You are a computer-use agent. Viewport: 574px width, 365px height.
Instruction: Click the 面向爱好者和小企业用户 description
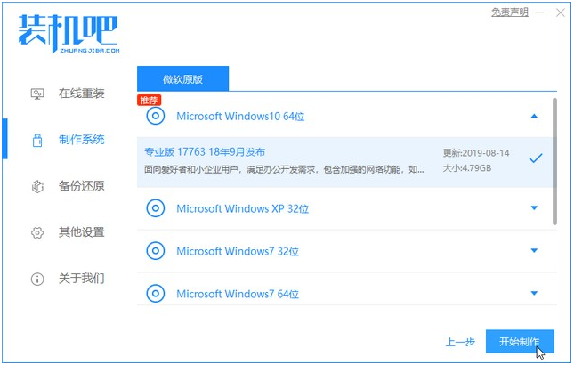284,169
